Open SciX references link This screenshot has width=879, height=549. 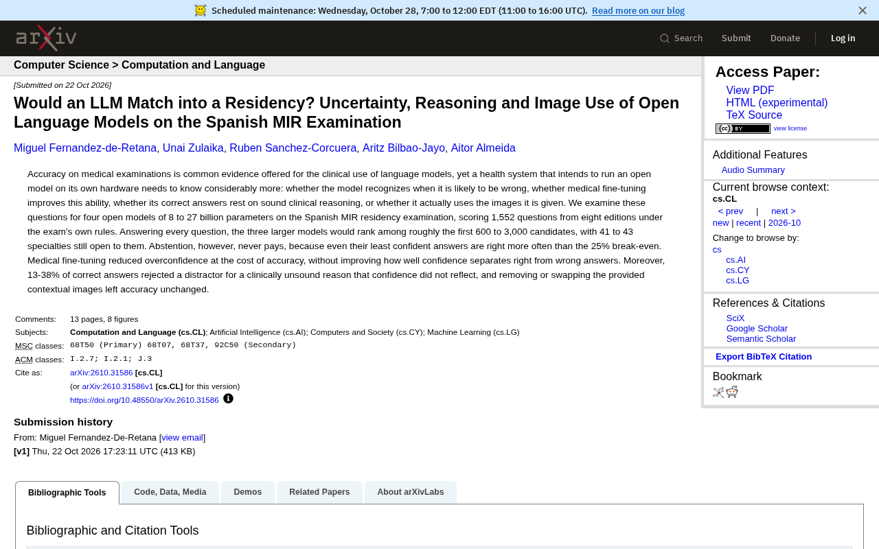[x=735, y=318]
